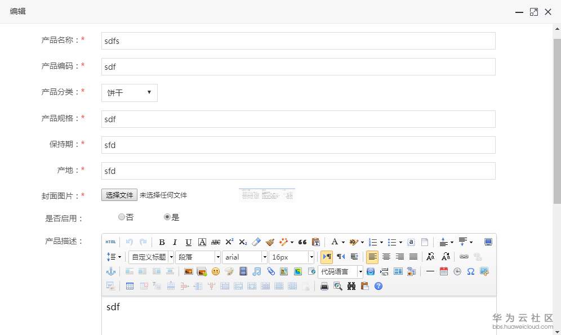Click the scrollbar's down arrow
Screen dimensions: 561x335
(557, 332)
